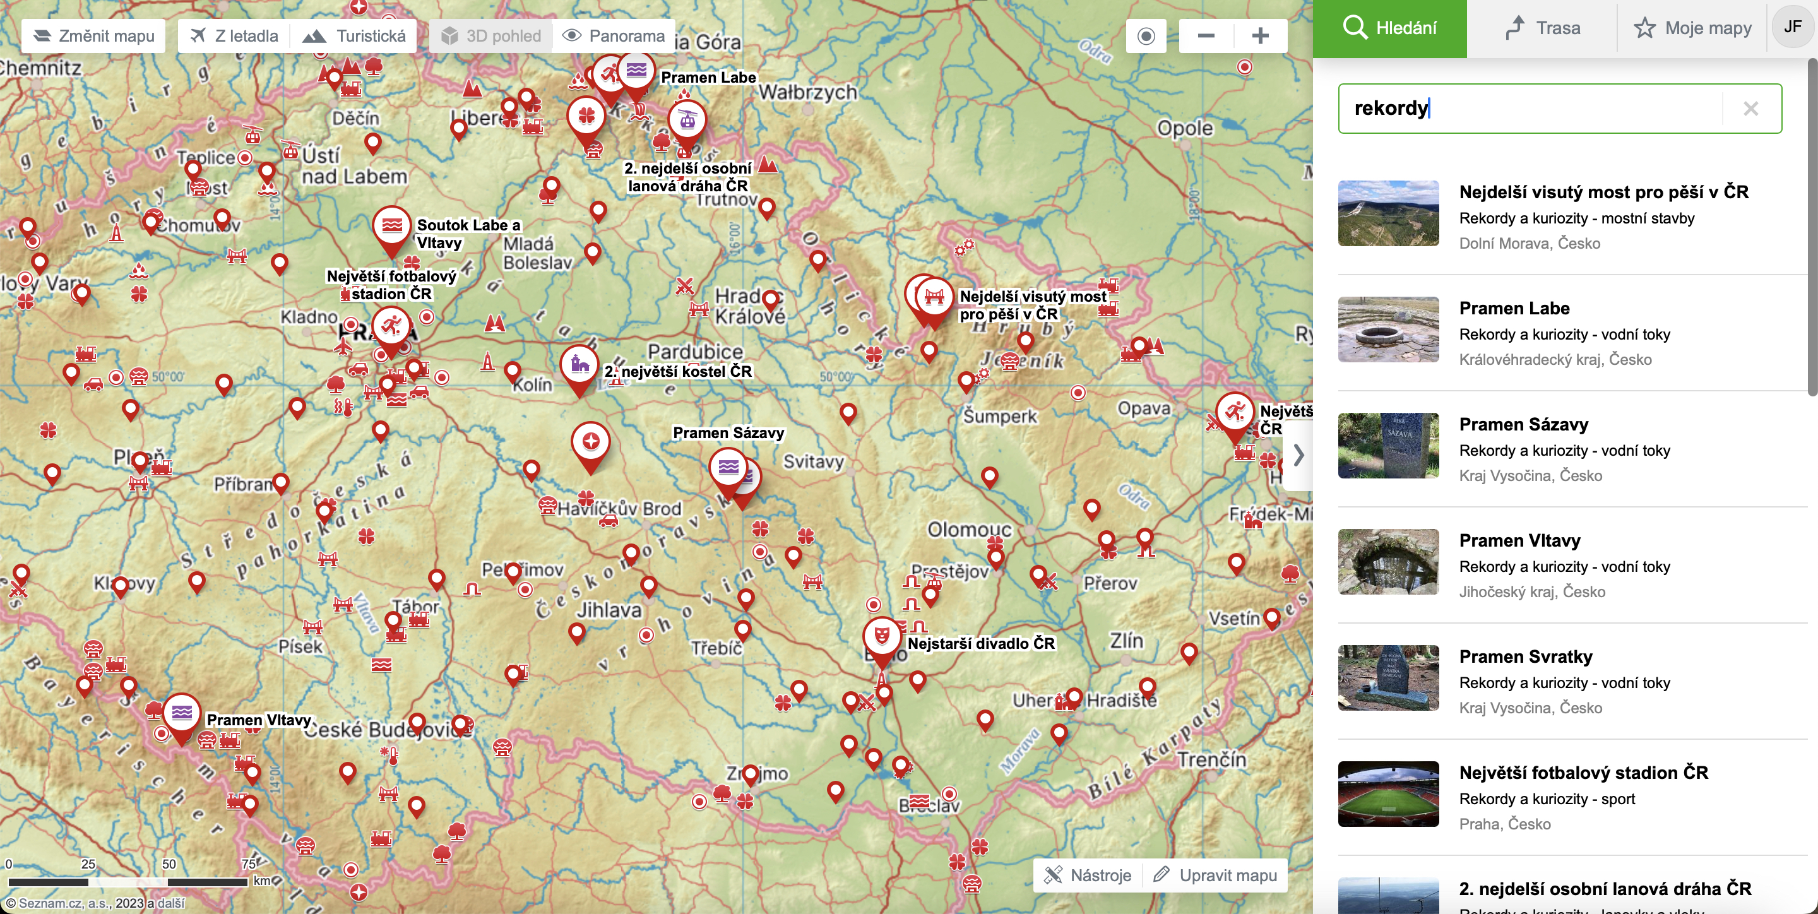Switch to Turistická map layer
1818x914 pixels.
354,35
